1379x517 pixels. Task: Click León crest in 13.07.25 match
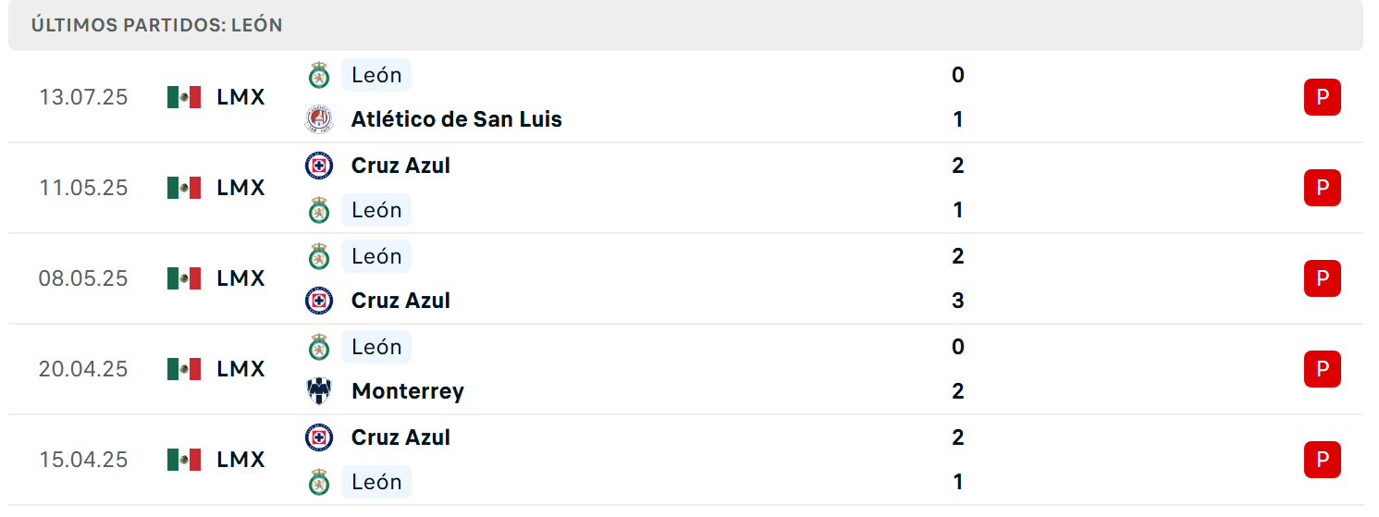pyautogui.click(x=319, y=75)
